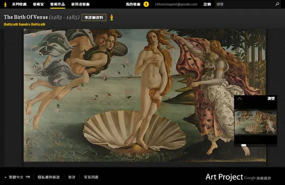Click the magnifier search icon
The image size is (285, 185).
(277, 4)
